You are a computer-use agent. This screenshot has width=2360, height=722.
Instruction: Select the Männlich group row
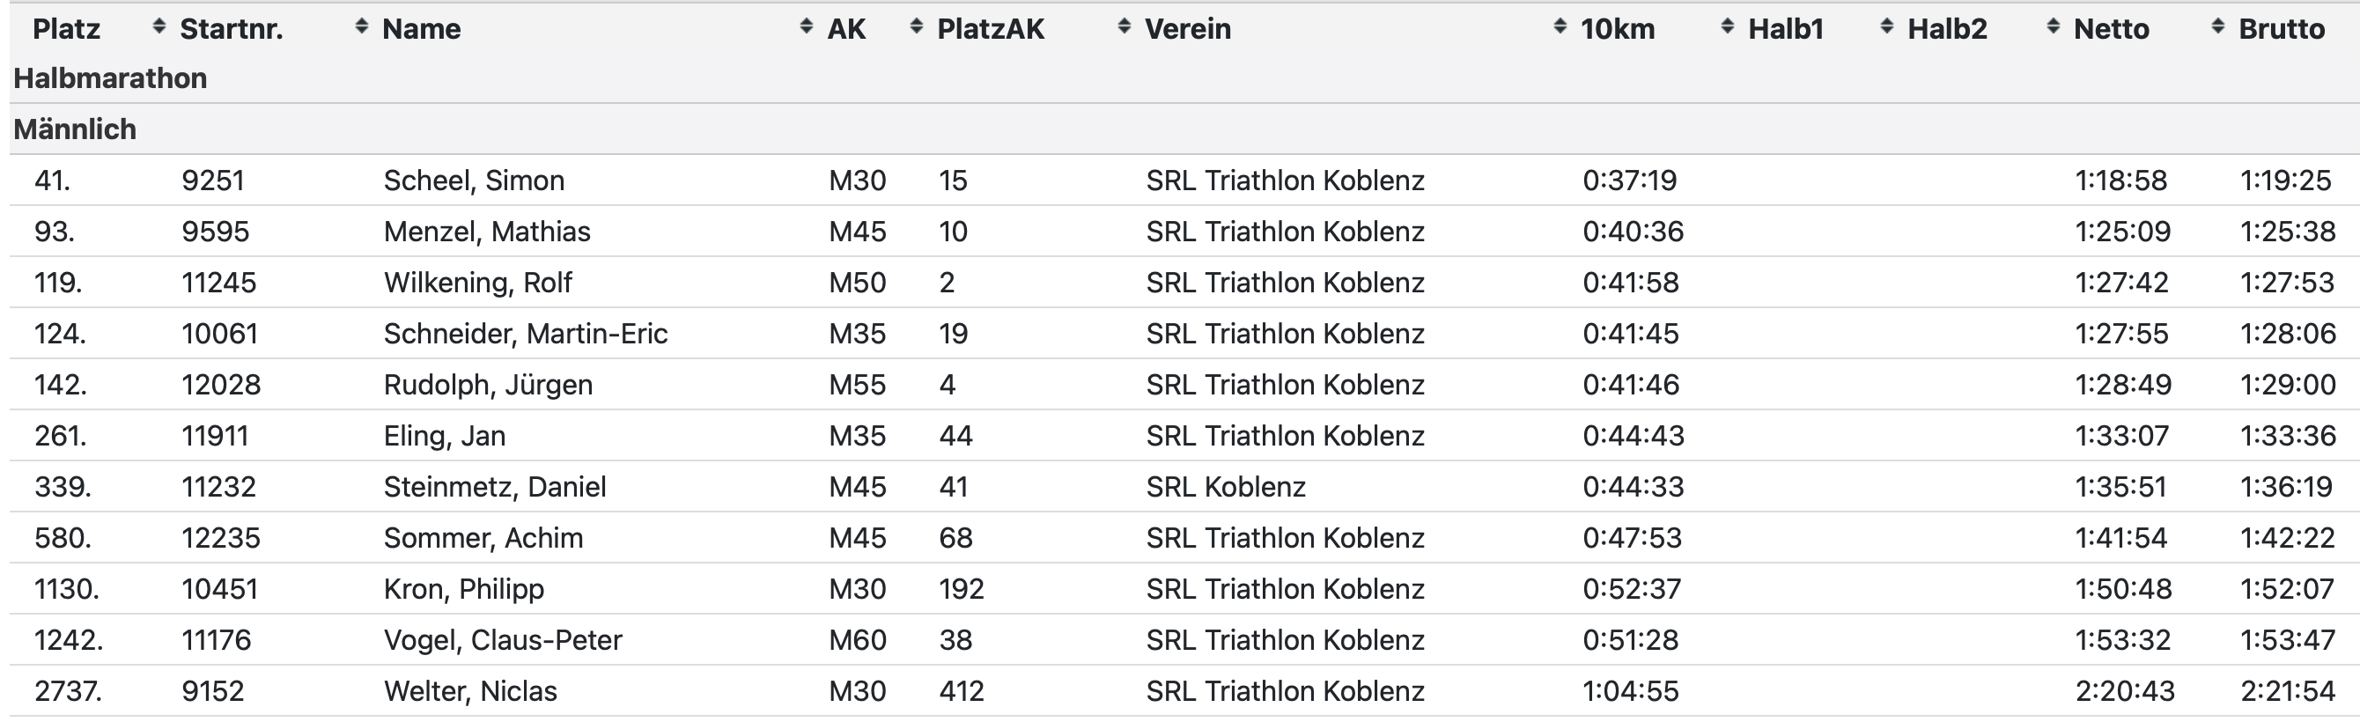[x=1184, y=129]
